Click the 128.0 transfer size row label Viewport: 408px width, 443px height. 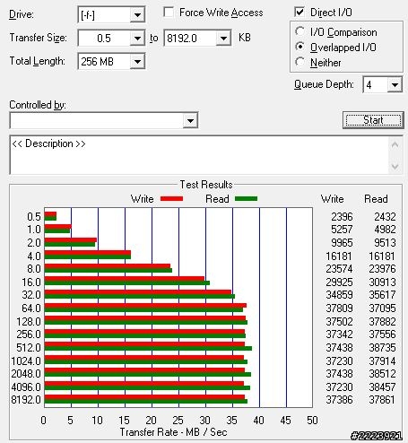[29, 321]
